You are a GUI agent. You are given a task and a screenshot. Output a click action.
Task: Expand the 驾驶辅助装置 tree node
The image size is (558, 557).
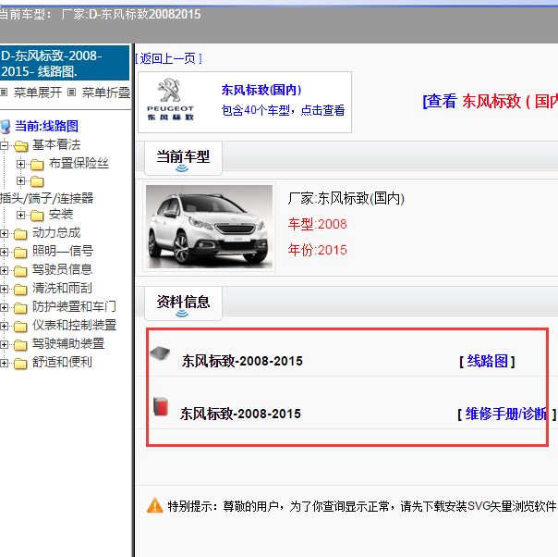[4, 344]
